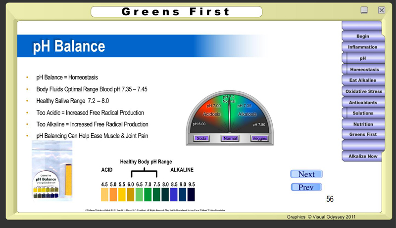The width and height of the screenshot is (396, 228).
Task: Open the Greens First sidebar tab
Action: pyautogui.click(x=362, y=134)
